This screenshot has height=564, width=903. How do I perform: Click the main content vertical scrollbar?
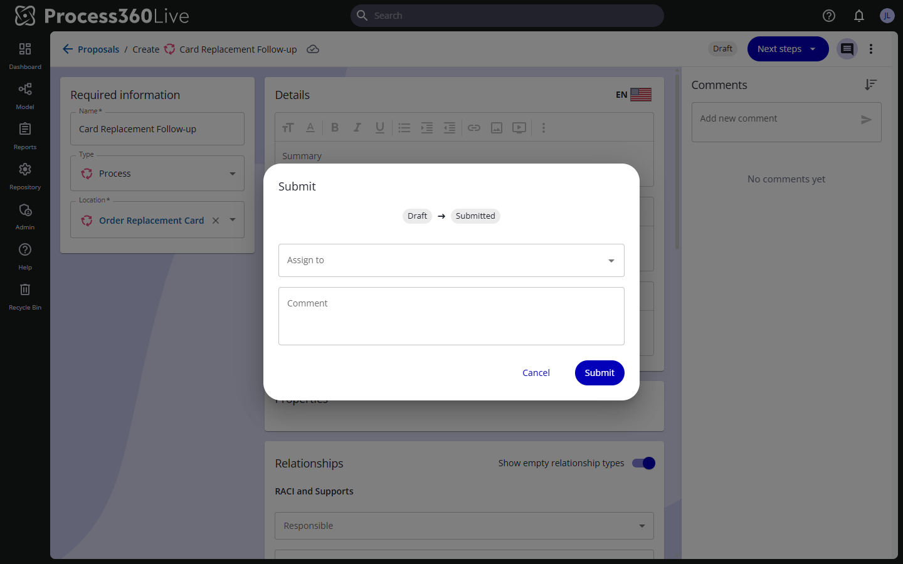point(677,162)
